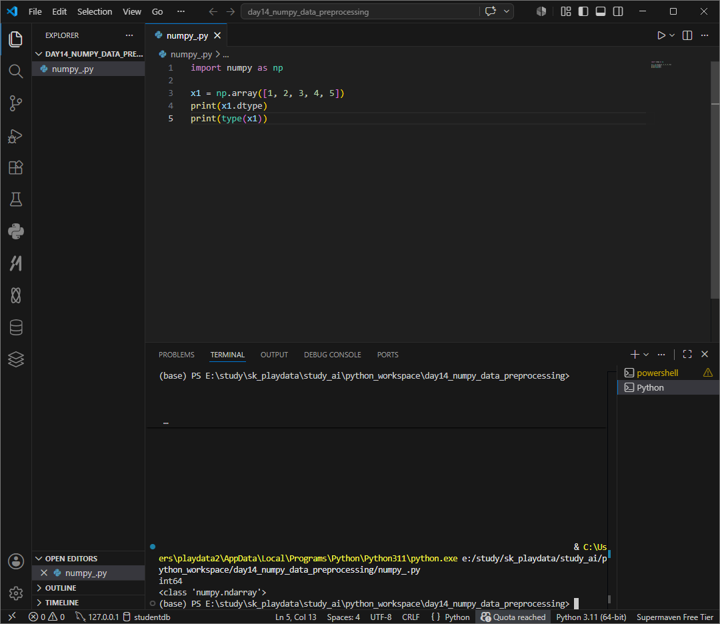720x624 pixels.
Task: Open the Run button dropdown arrow
Action: pos(672,35)
